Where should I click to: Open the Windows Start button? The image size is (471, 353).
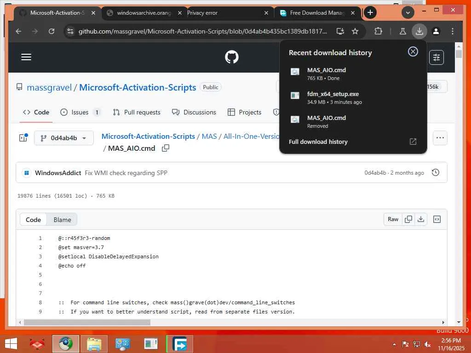(x=11, y=344)
